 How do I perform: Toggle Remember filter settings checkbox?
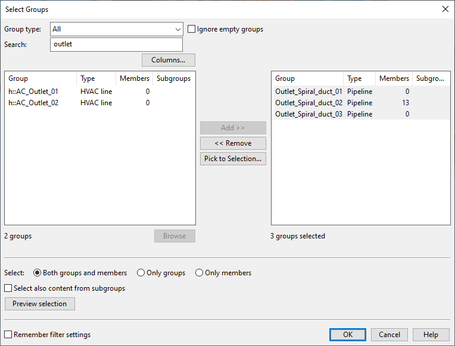(8, 335)
